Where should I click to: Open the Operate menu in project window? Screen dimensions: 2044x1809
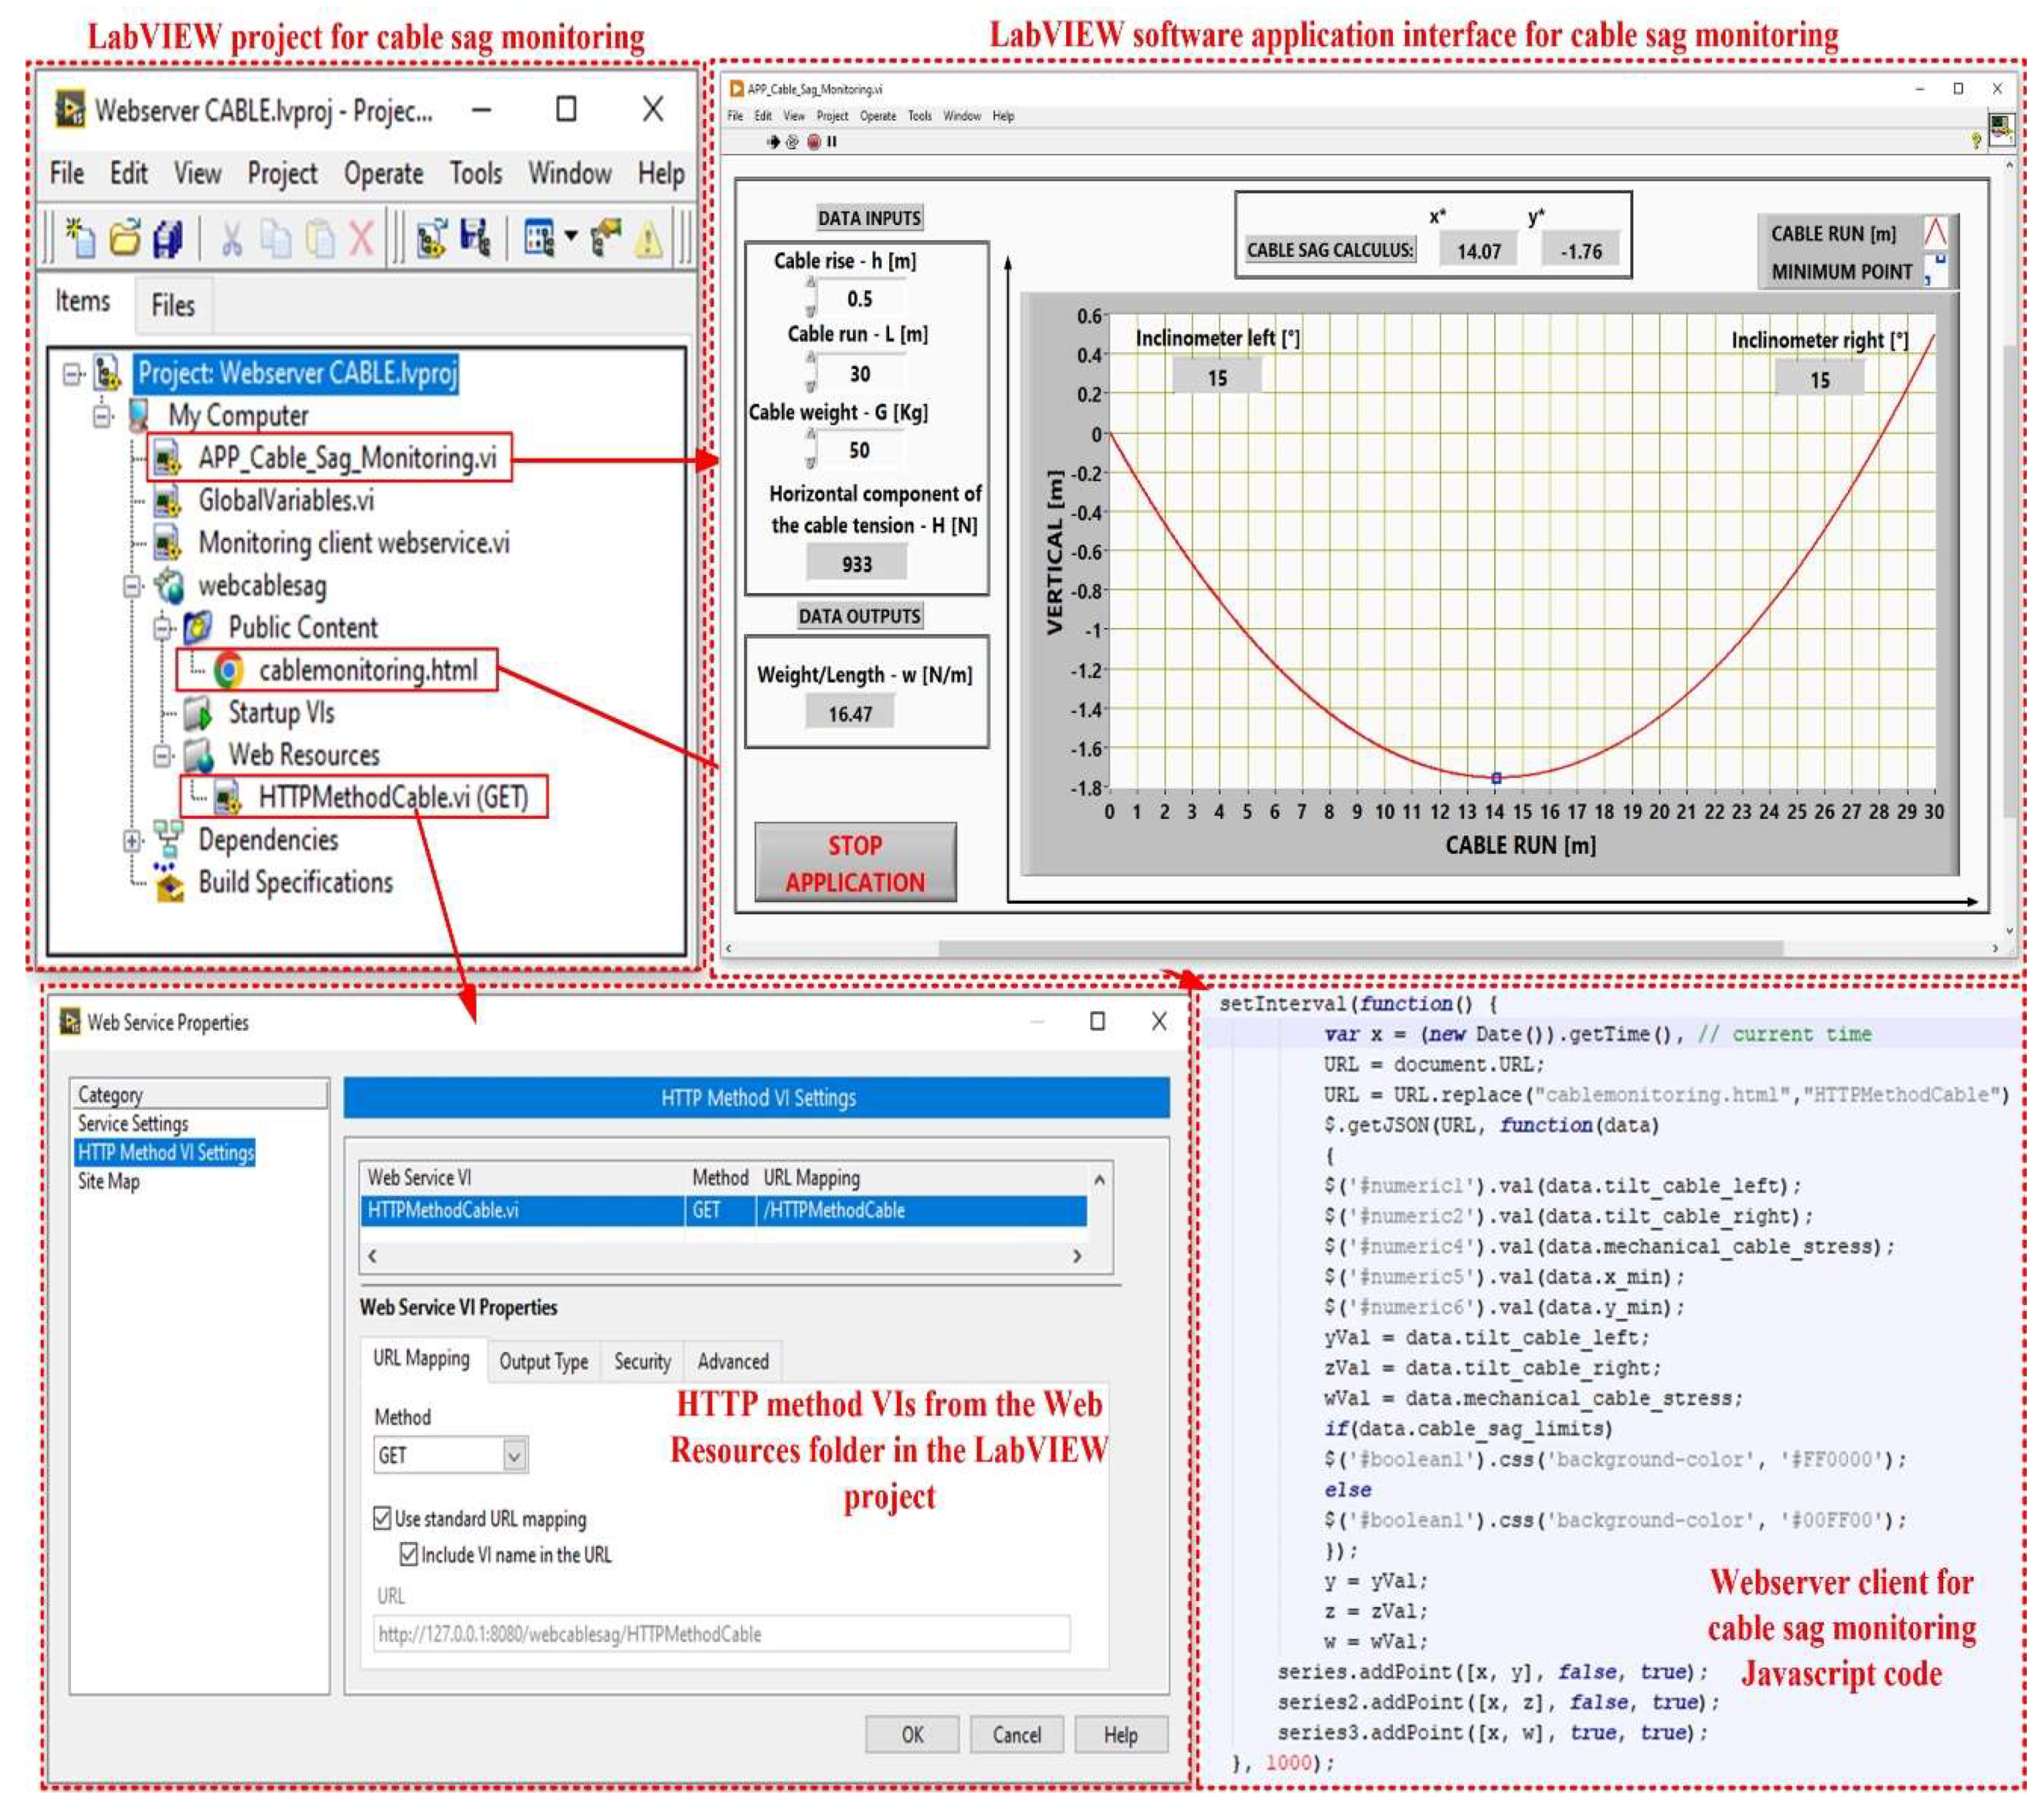tap(383, 174)
